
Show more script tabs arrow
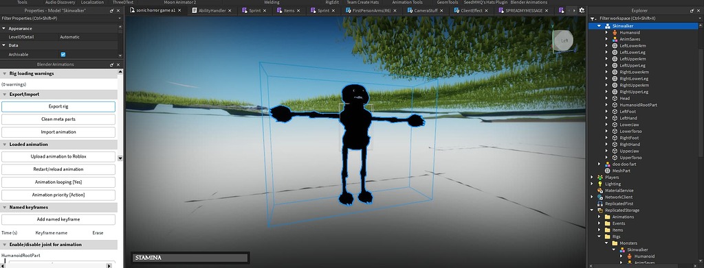(574, 10)
